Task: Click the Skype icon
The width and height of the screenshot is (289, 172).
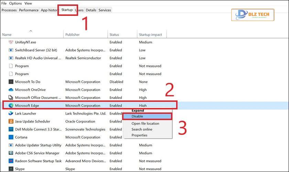Action: 11,169
